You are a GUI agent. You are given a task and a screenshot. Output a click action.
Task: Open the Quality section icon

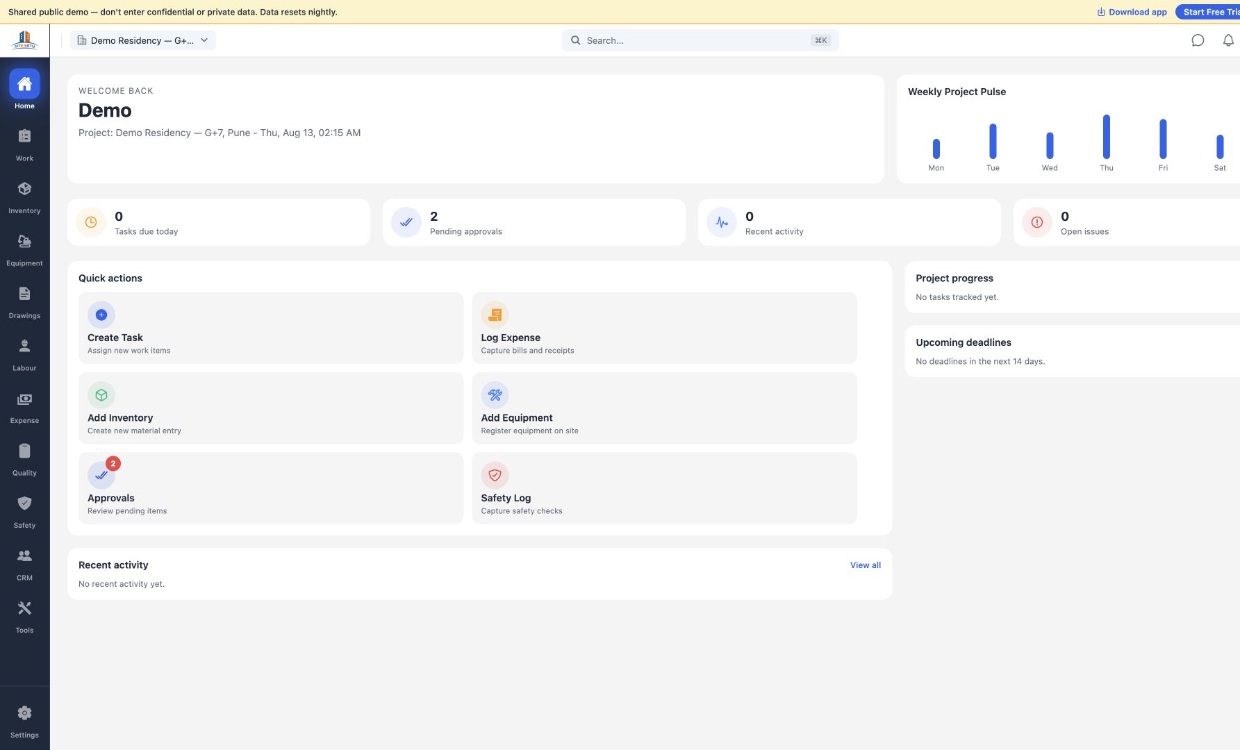(x=24, y=451)
